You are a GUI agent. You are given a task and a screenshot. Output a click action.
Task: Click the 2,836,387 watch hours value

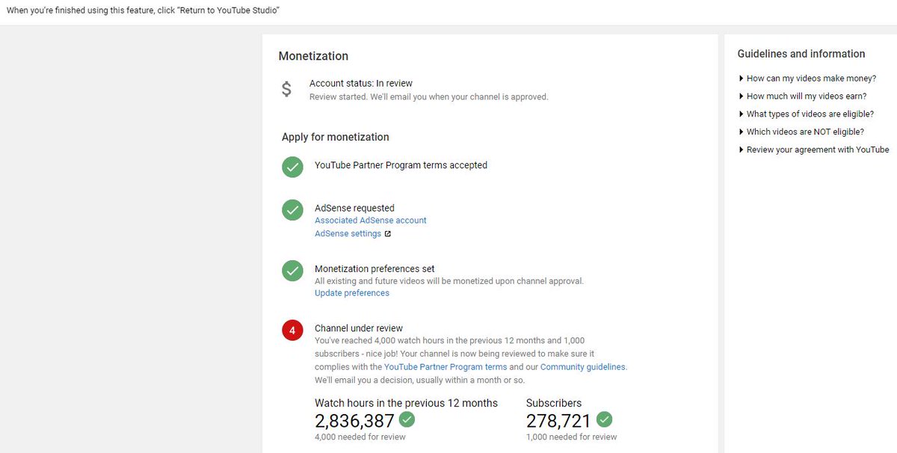coord(354,421)
